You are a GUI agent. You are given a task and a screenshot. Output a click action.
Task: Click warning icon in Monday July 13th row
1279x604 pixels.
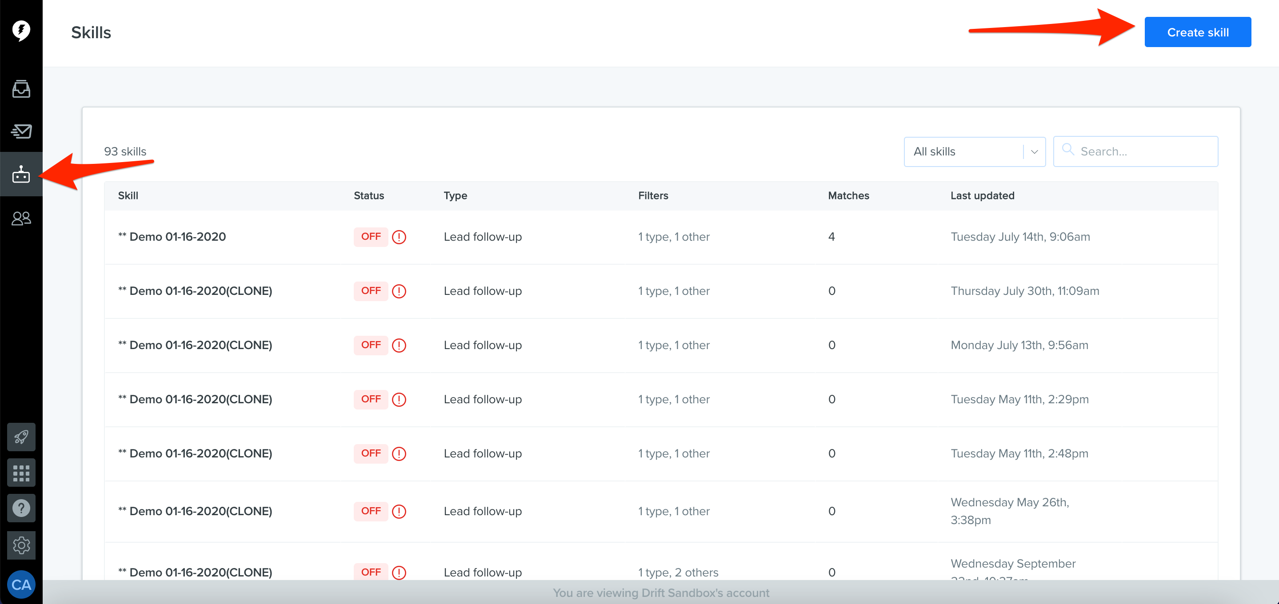(x=399, y=346)
